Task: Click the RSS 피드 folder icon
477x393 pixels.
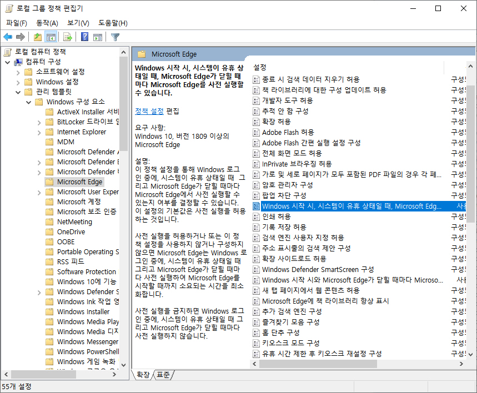Action: (49, 262)
